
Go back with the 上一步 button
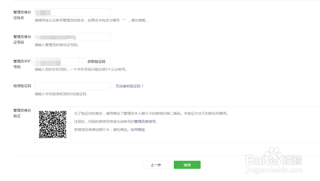(x=156, y=165)
